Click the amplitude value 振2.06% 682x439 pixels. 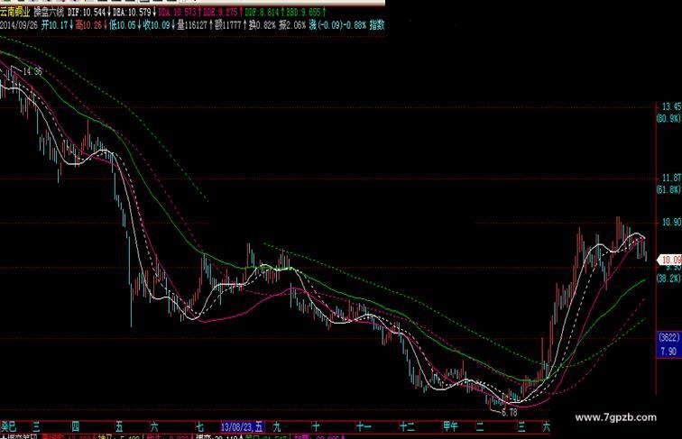(292, 25)
